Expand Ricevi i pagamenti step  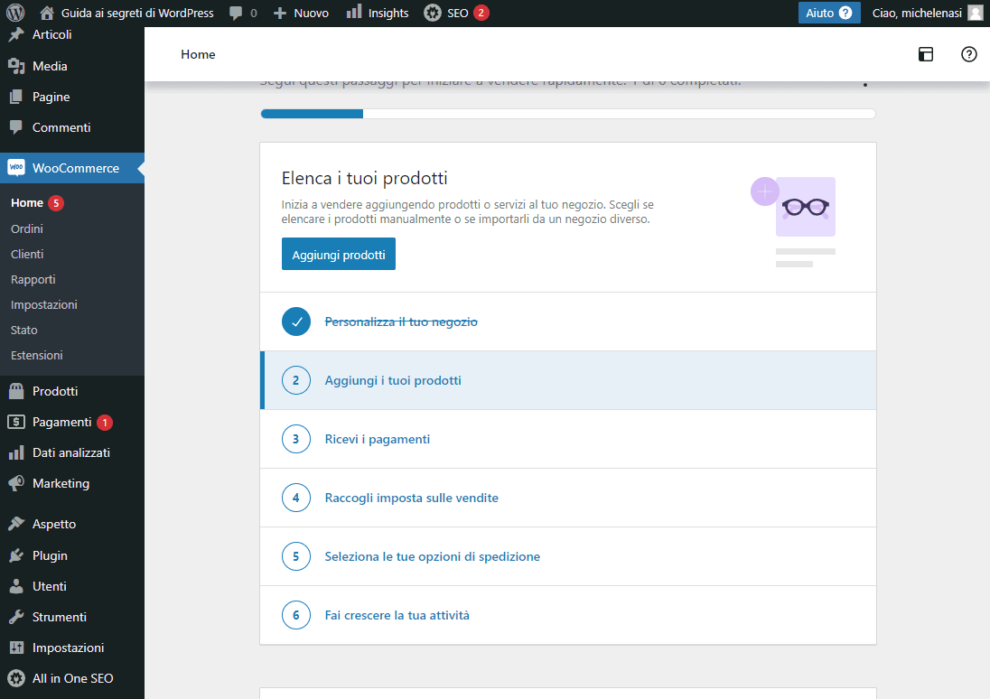pos(568,439)
